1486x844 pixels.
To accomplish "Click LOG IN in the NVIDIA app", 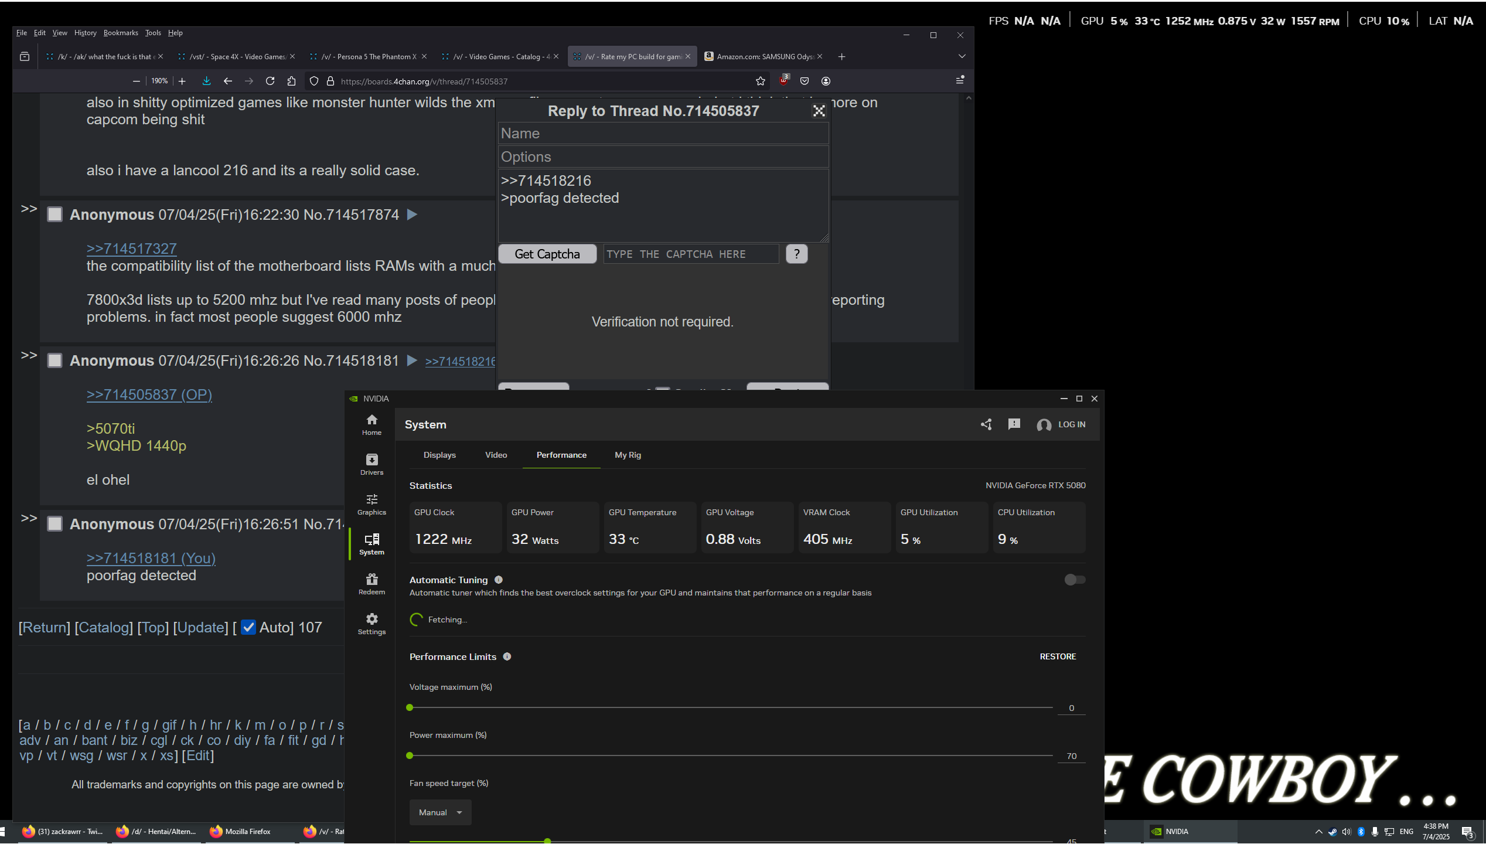I will point(1061,424).
